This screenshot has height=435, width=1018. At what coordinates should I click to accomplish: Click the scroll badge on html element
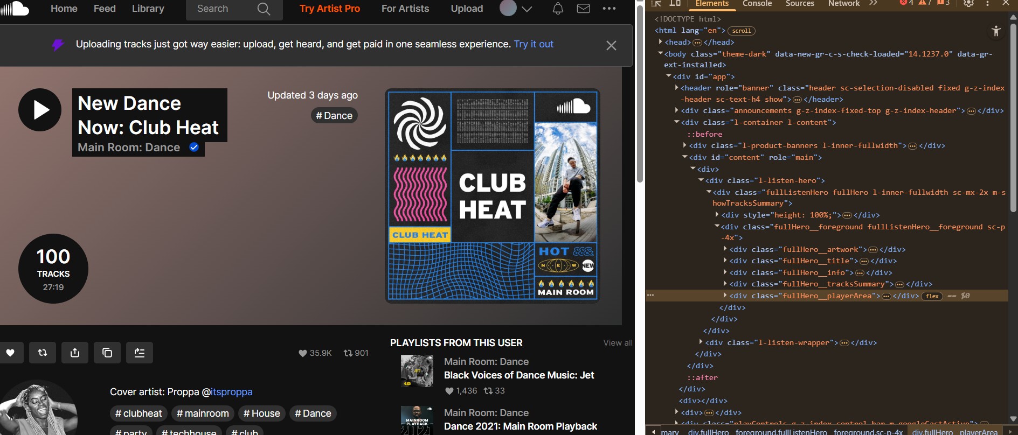pyautogui.click(x=742, y=31)
